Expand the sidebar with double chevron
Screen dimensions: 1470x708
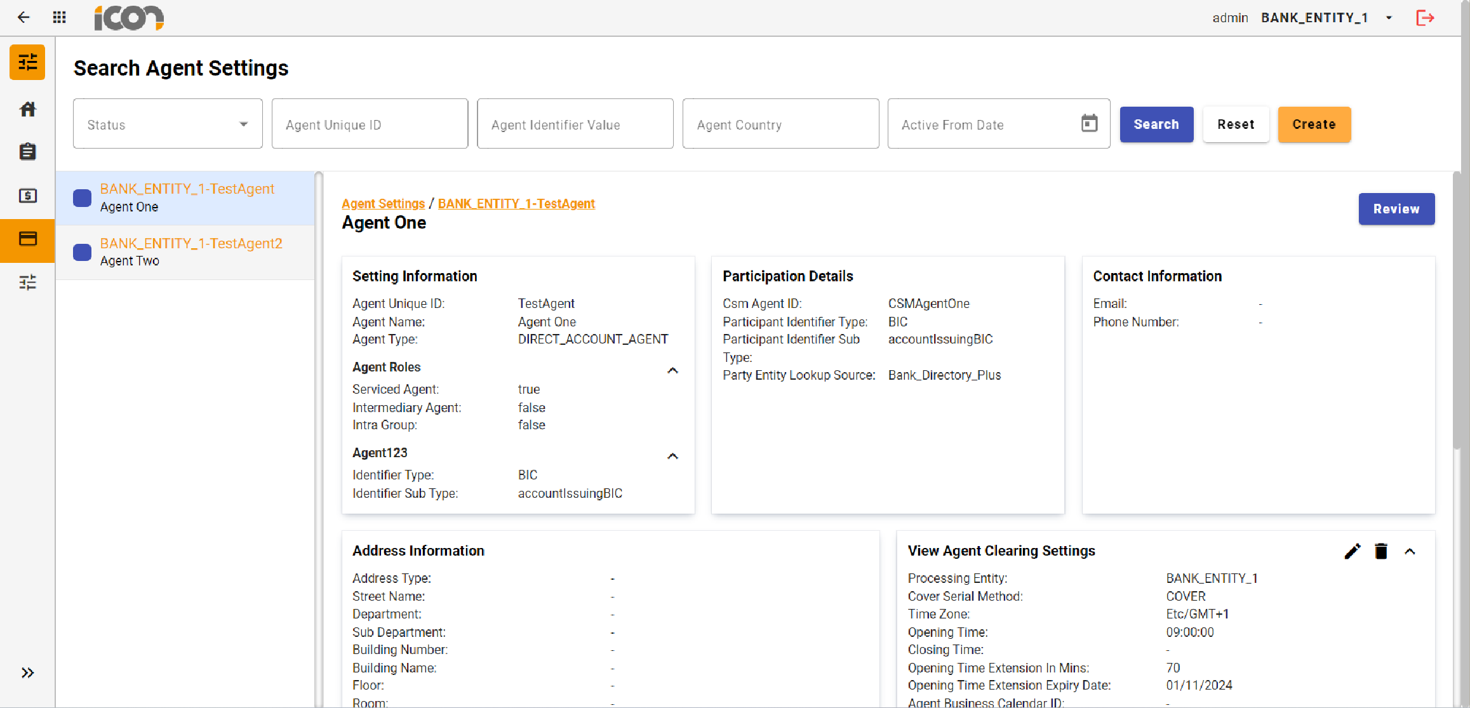point(27,672)
